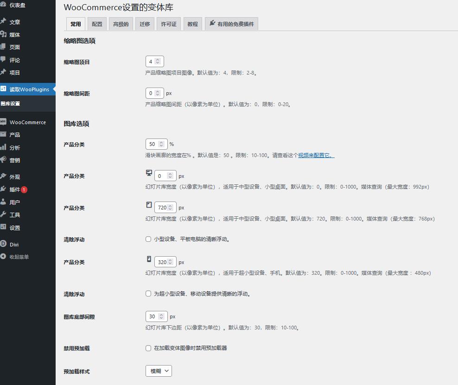The image size is (458, 385).
Task: Click the 文章 pushpin icon
Action: 3,21
